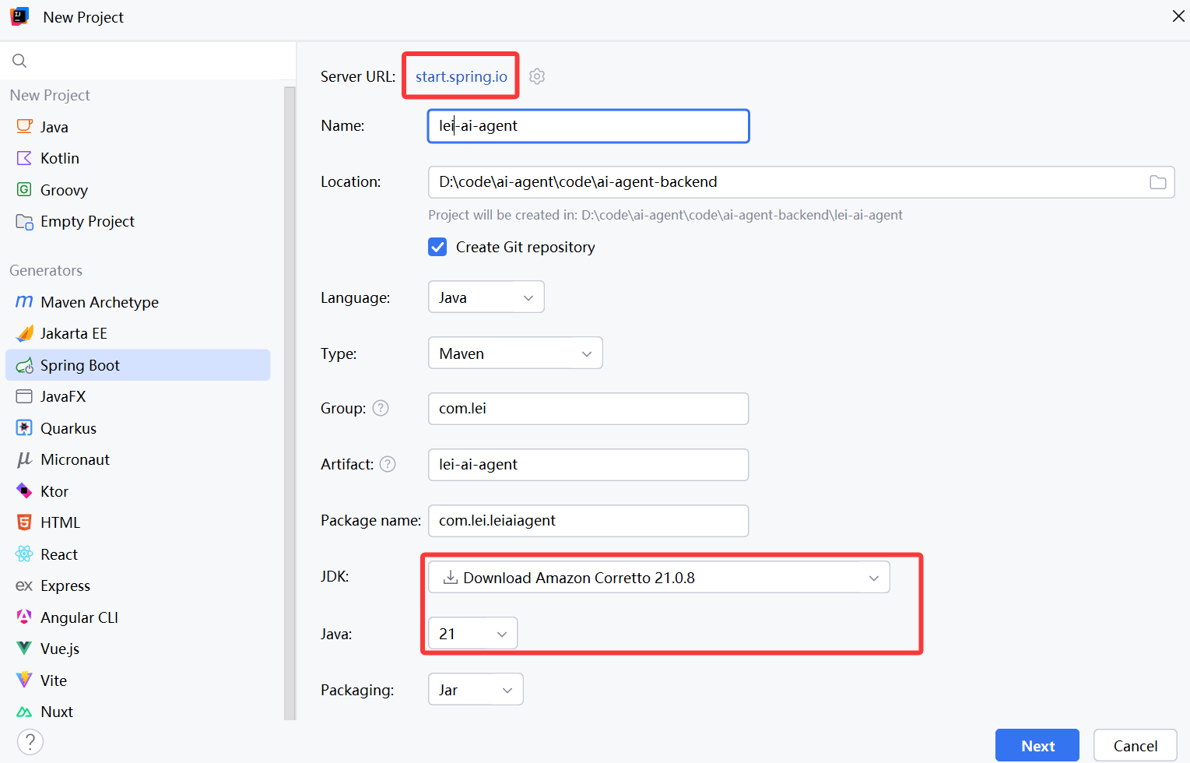
Task: Open the Type Maven dropdown
Action: click(x=515, y=353)
